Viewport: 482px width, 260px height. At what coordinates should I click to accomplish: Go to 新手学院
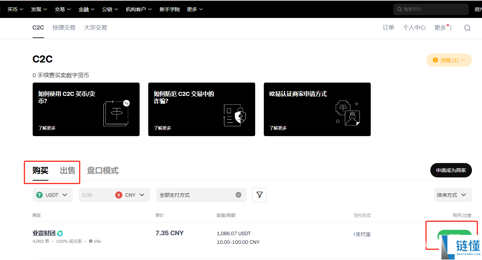[169, 9]
